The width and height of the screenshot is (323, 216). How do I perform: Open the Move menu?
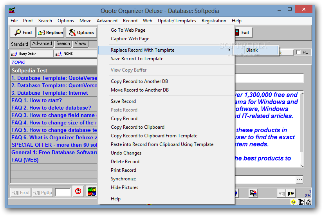pos(85,21)
